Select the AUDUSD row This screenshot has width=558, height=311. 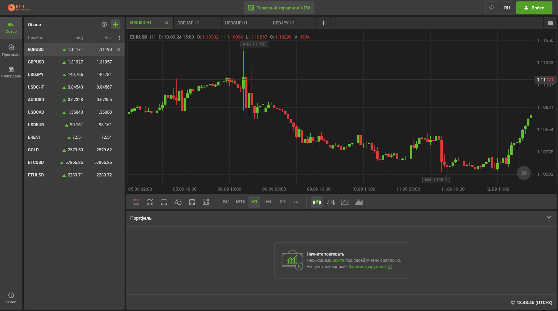pos(74,100)
